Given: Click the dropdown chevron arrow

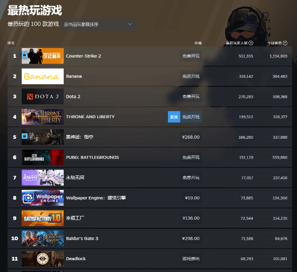Looking at the screenshot, I should pyautogui.click(x=130, y=24).
